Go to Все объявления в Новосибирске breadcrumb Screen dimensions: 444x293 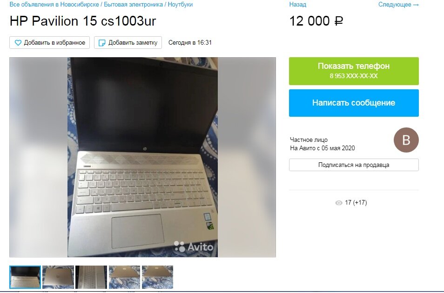(54, 5)
